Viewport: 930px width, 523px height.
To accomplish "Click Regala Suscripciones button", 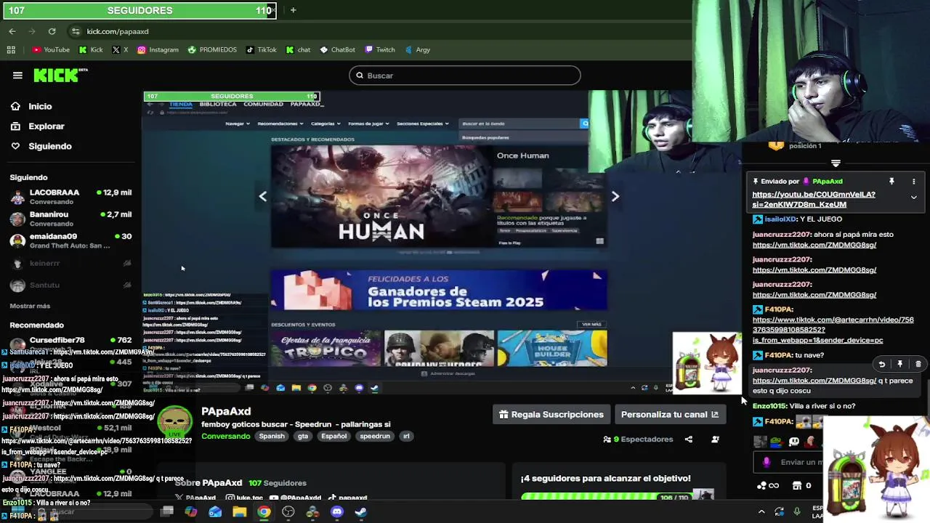I will (x=551, y=414).
